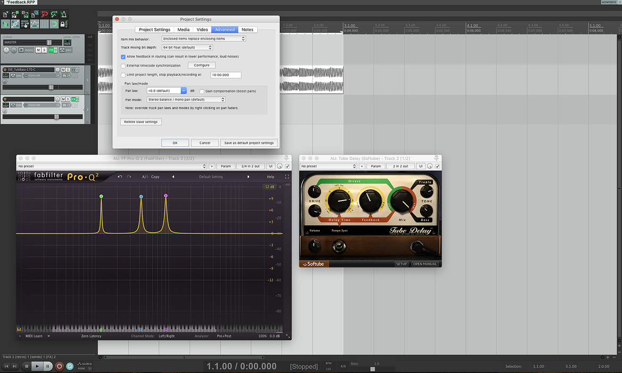Toggle the transport Repeat loop button

click(x=70, y=366)
